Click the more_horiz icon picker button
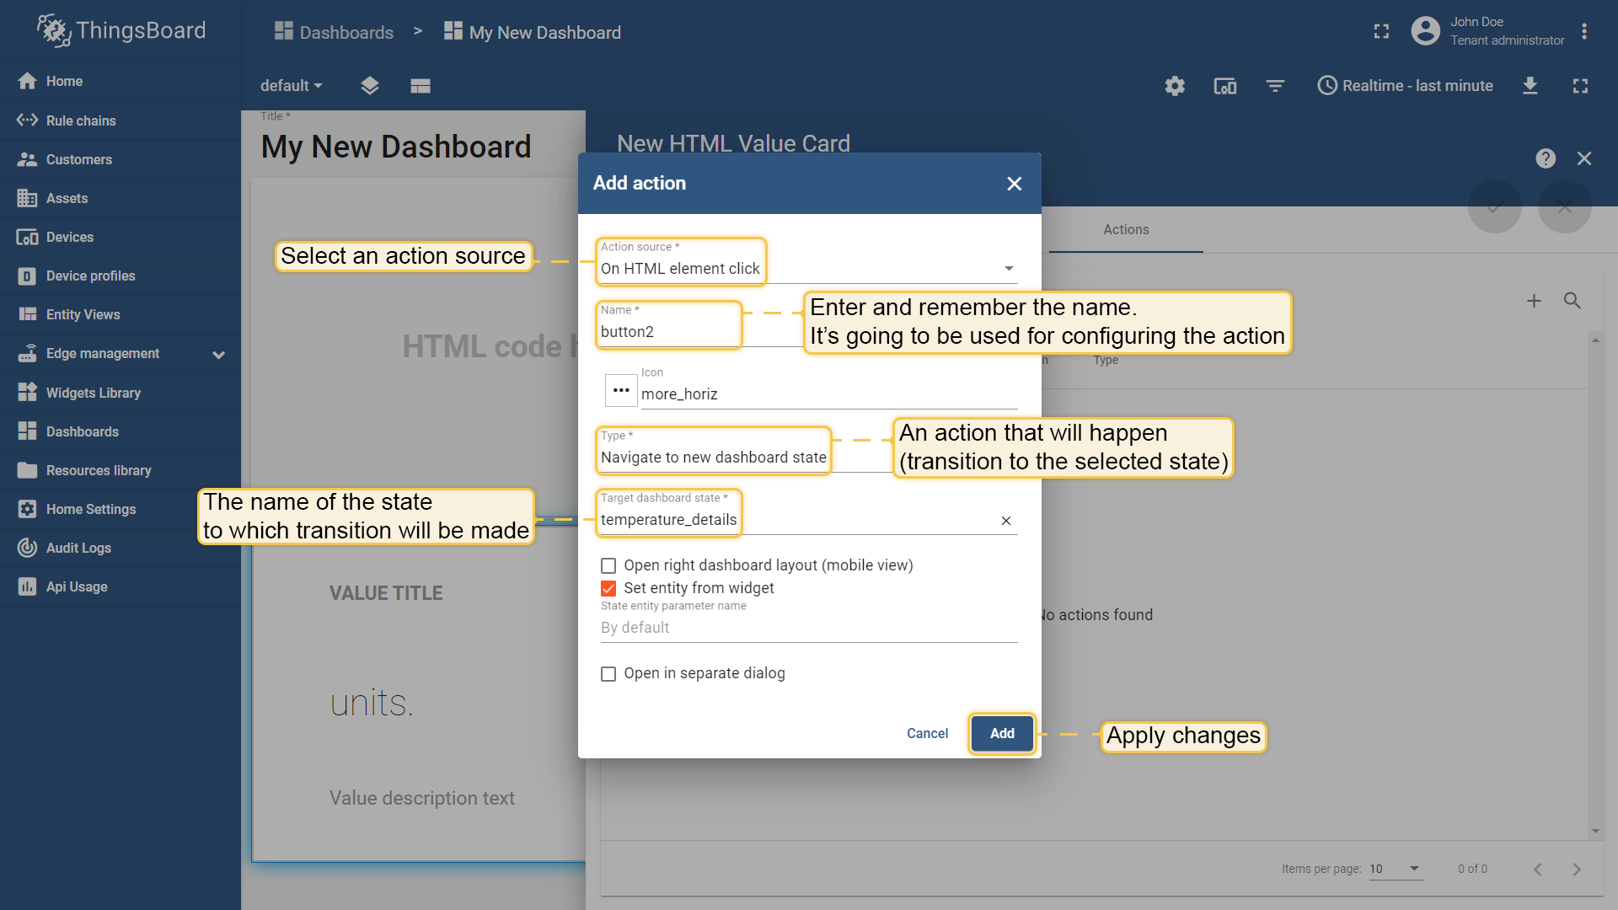The image size is (1618, 910). (x=621, y=390)
